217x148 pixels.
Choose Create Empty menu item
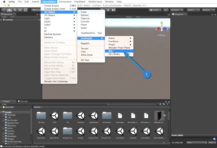coord(59,6)
